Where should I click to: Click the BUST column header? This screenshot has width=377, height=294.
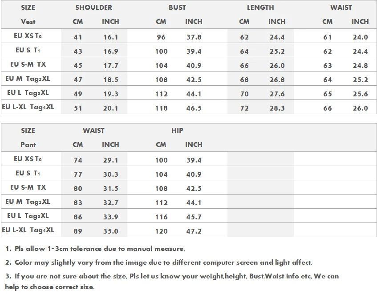[x=177, y=8]
